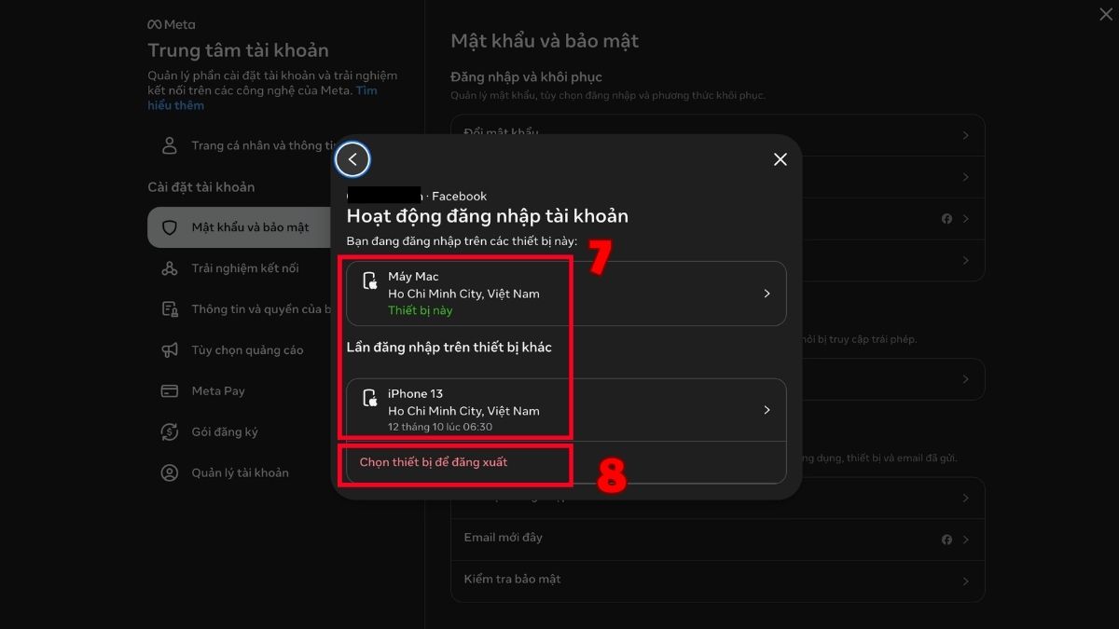Open Meta Pay settings
Viewport: 1119px width, 629px height.
218,391
